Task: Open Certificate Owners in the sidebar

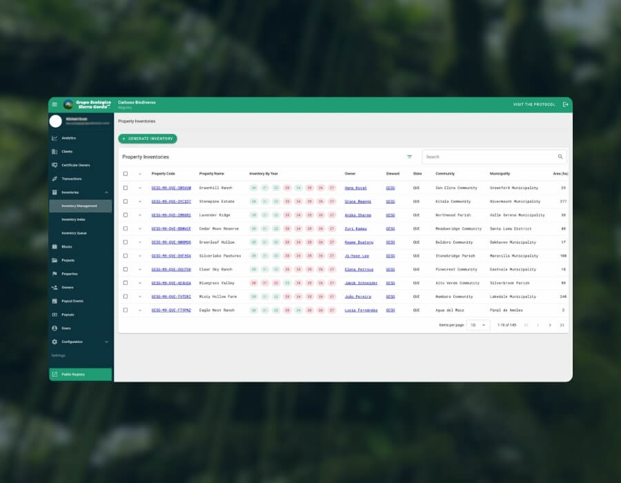Action: (81, 165)
